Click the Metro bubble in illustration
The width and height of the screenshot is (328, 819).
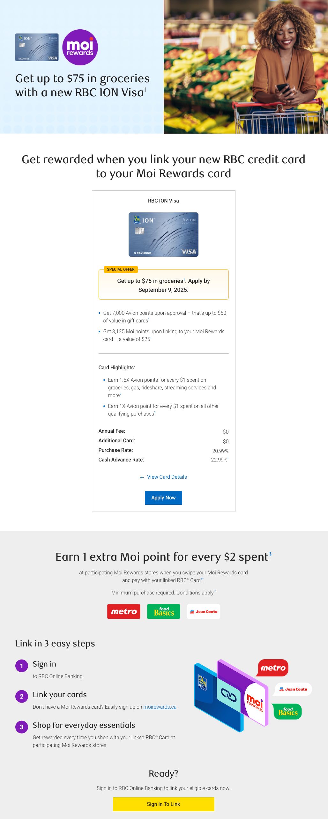point(273,668)
